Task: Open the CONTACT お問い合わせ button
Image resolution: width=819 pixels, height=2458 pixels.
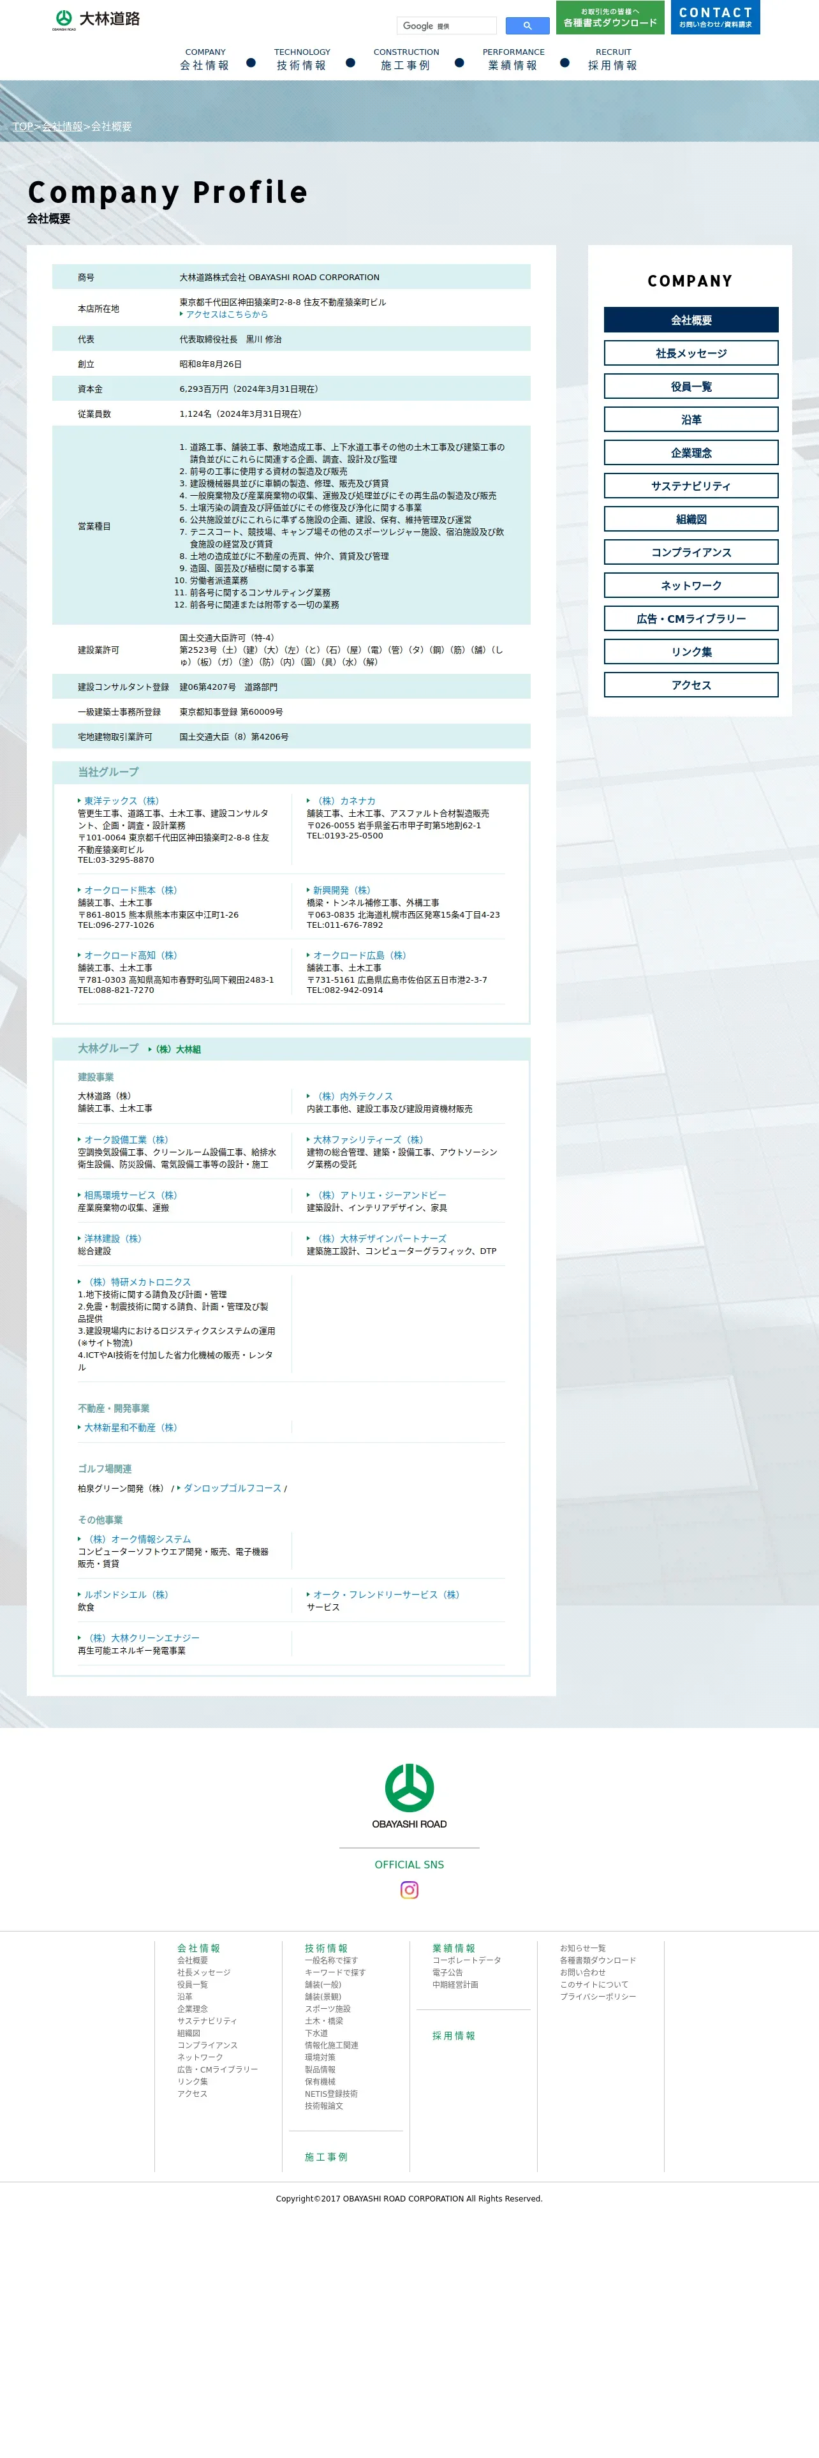Action: [715, 17]
